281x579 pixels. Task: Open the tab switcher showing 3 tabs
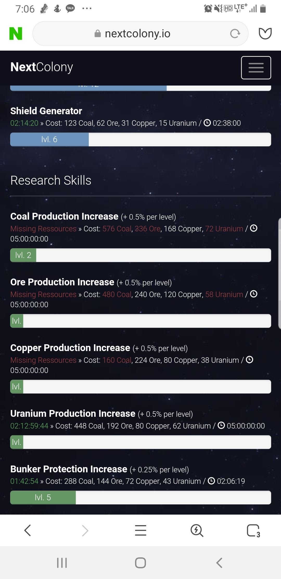(253, 530)
